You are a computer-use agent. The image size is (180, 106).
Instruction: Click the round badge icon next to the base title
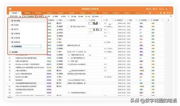[98, 9]
